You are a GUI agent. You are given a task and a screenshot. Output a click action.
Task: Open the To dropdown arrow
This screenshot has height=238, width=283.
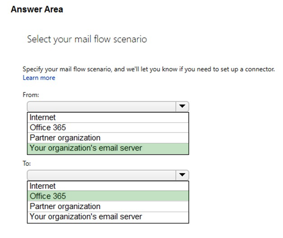pos(182,175)
